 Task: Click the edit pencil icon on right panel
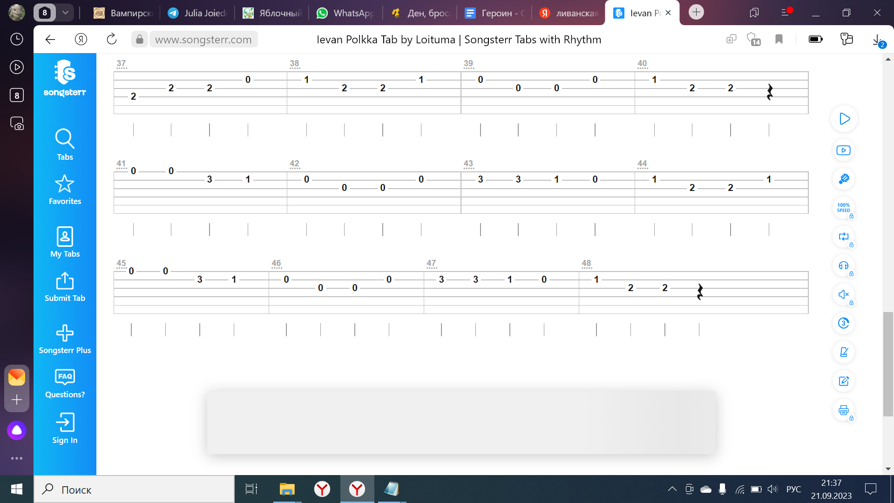tap(844, 381)
